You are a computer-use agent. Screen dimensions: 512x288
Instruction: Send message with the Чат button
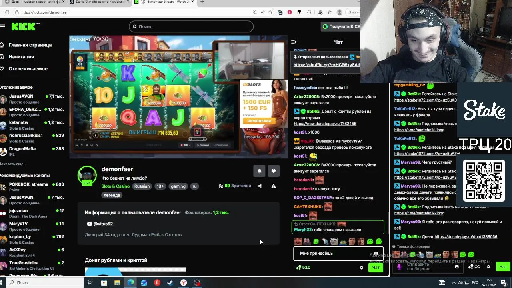(376, 267)
